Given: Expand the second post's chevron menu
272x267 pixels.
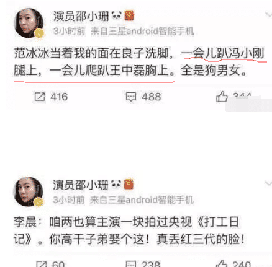Looking at the screenshot, I should (x=268, y=183).
